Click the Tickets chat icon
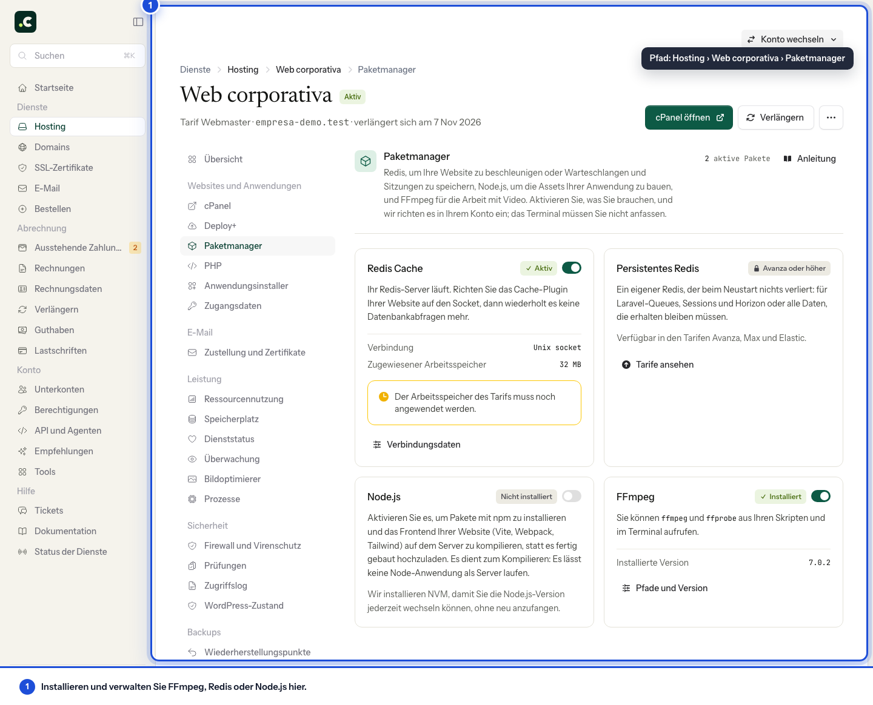Screen dimensions: 873x705 coord(22,511)
